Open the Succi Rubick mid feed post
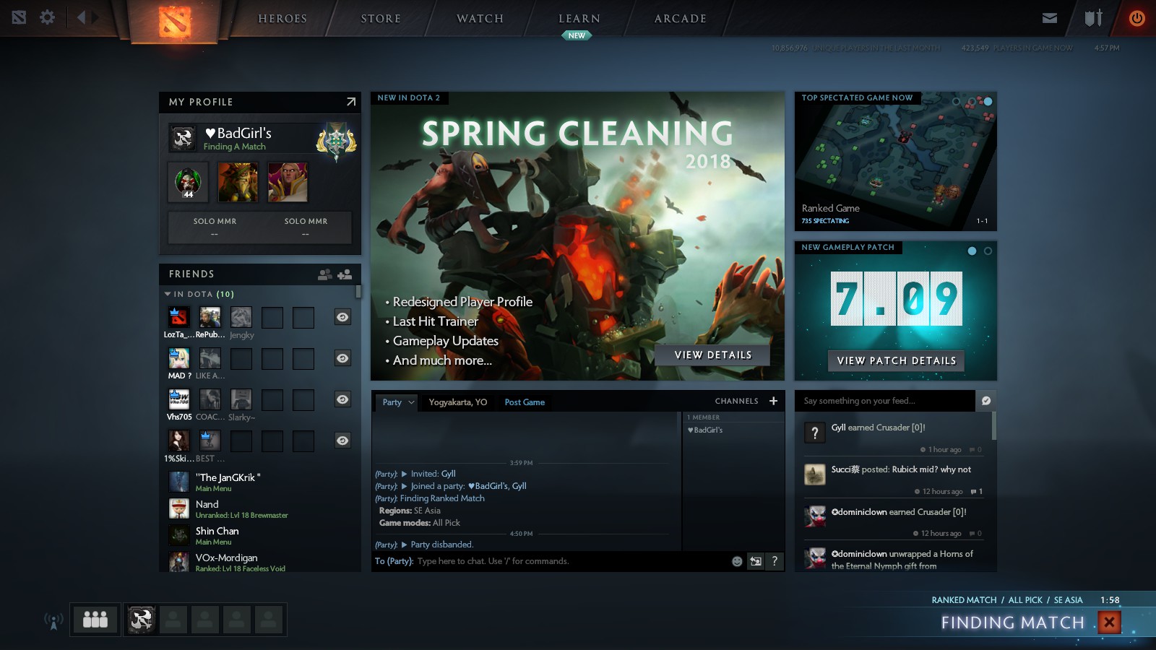The width and height of the screenshot is (1156, 650). click(x=894, y=477)
